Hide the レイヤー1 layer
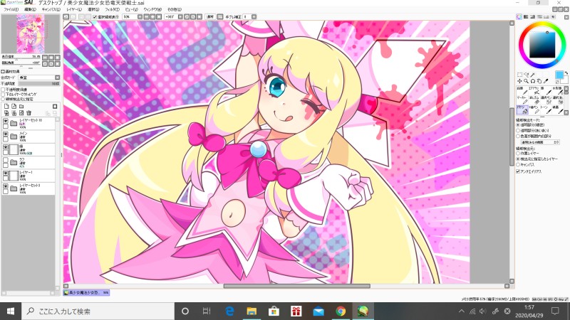 [x=6, y=174]
